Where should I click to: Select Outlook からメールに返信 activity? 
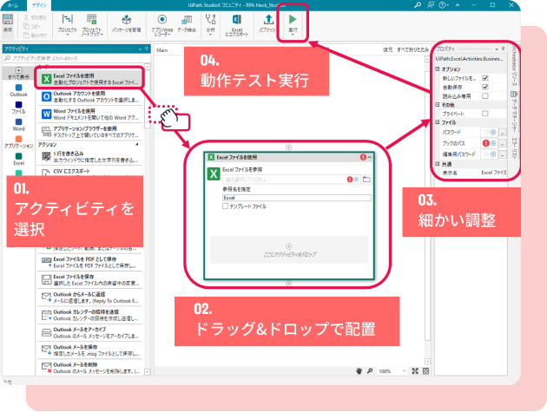(89, 298)
